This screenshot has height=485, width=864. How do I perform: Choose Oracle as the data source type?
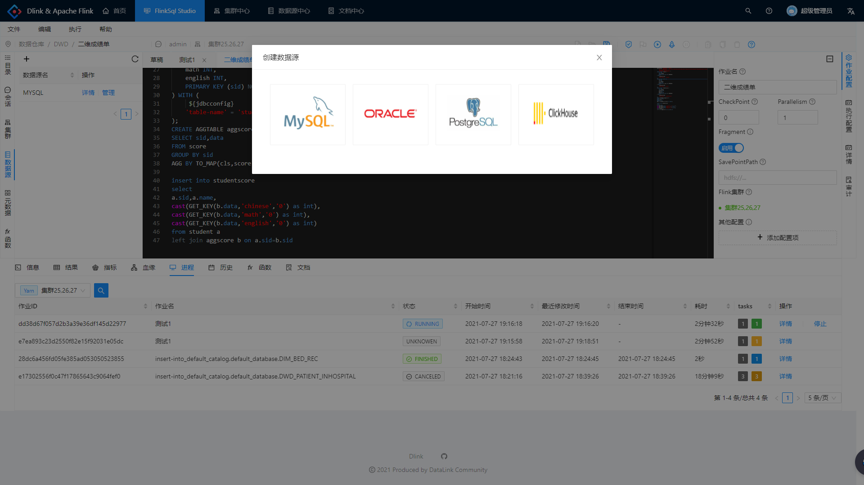(x=391, y=115)
